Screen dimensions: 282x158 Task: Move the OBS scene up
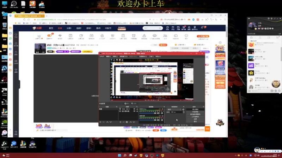[108, 122]
